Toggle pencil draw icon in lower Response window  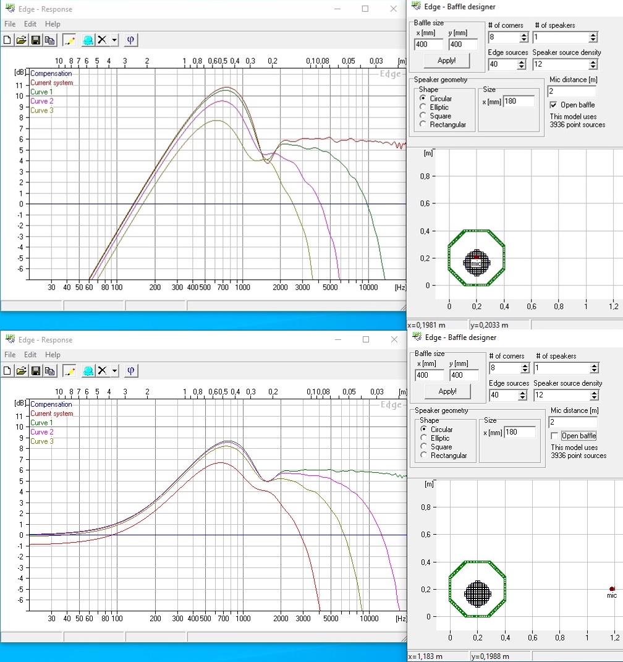coord(69,371)
